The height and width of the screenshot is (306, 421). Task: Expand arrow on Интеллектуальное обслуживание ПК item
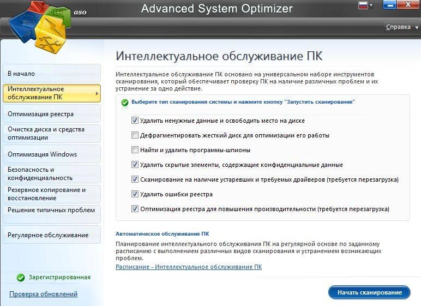97,93
